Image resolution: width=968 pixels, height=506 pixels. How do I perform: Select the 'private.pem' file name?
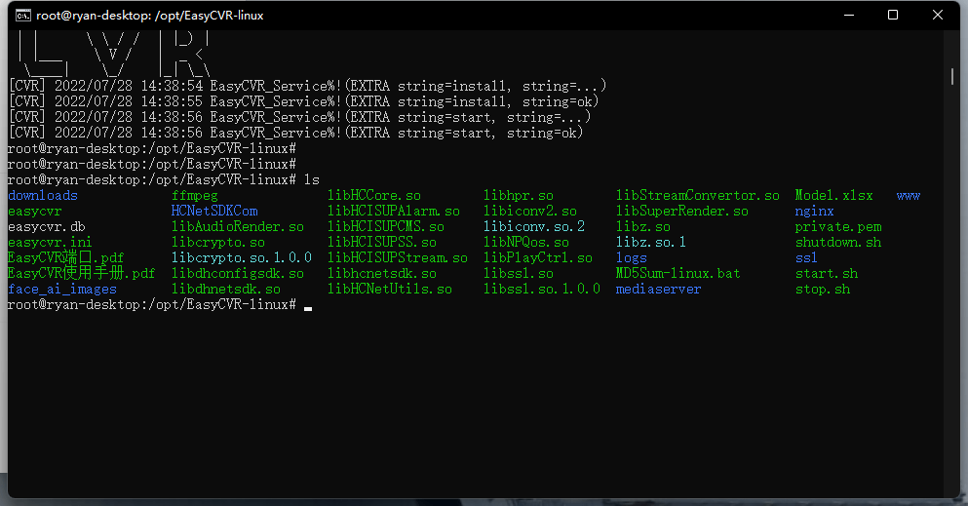[x=838, y=226]
